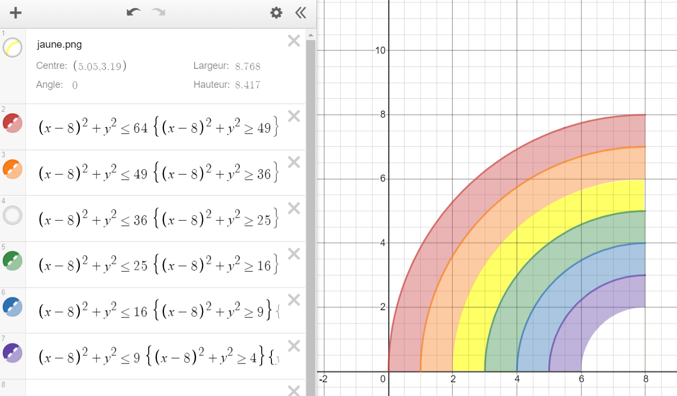Click the expression list vertical scrollbar

coord(311,163)
